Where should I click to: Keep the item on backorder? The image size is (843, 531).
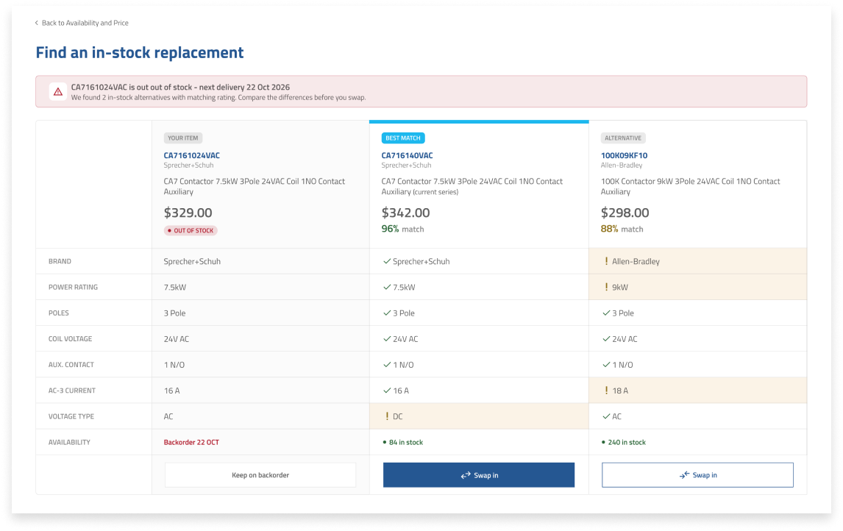(x=260, y=475)
